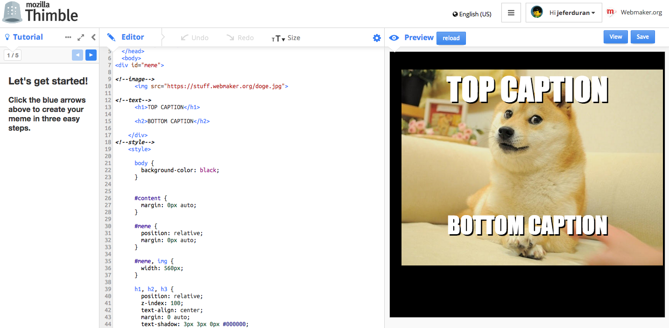
Task: Click the BOTTOM CAPTION h2 code line
Action: [x=172, y=121]
